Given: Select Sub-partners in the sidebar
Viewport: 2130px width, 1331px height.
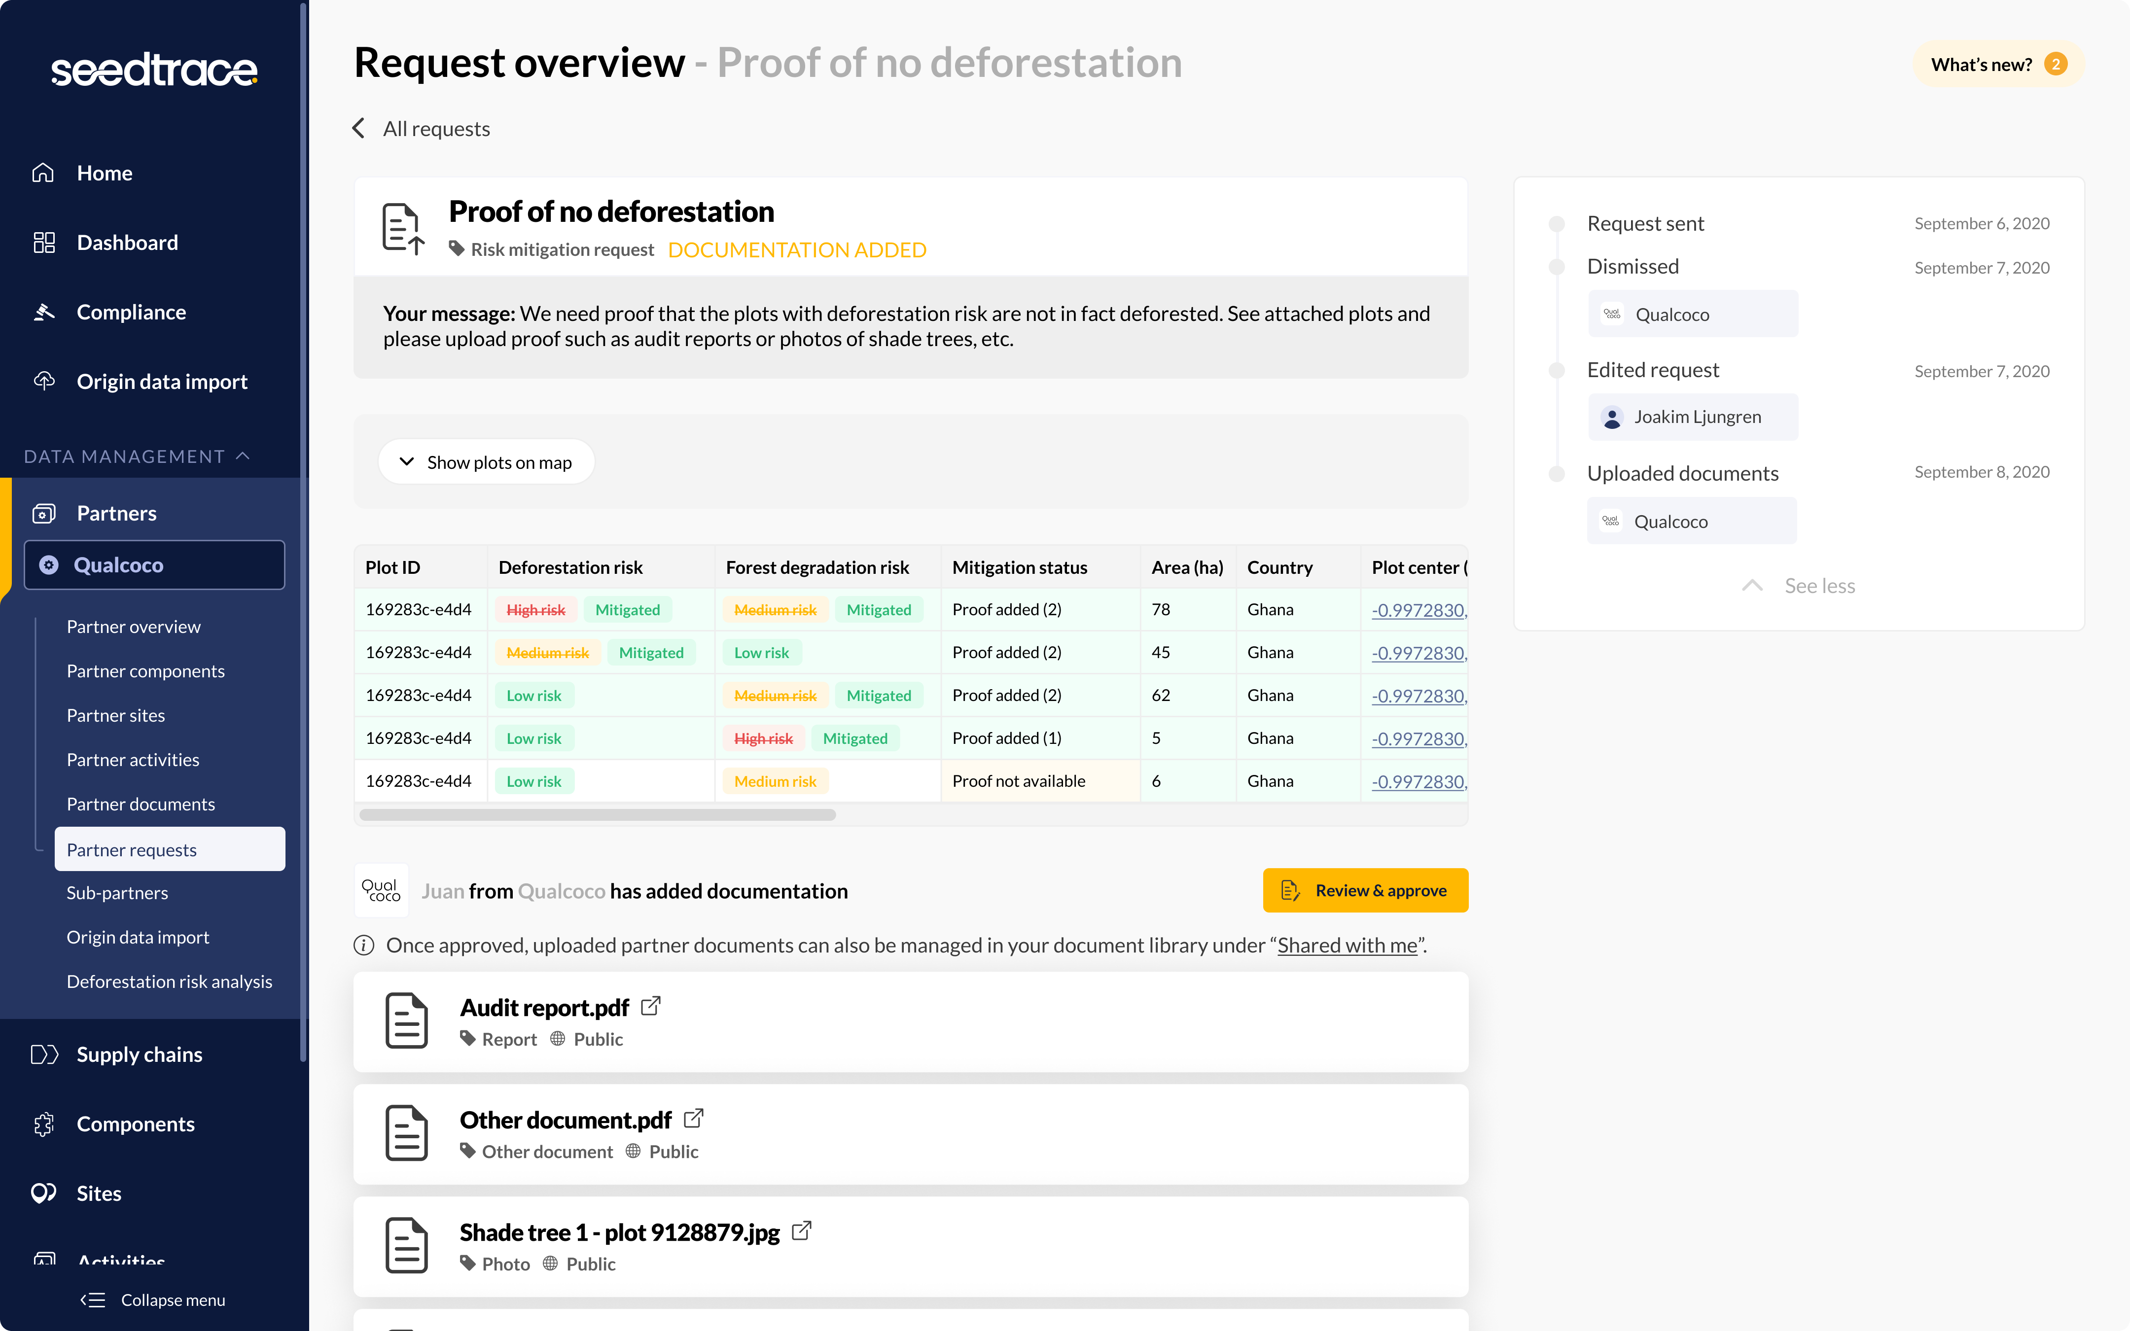Looking at the screenshot, I should pos(117,892).
